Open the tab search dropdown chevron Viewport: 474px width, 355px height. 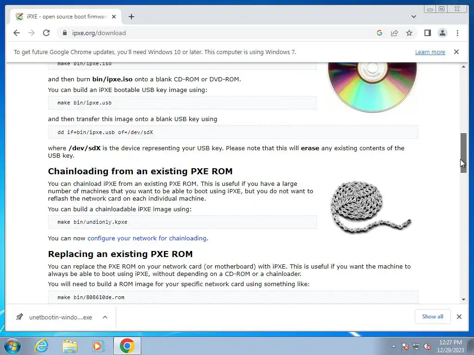[413, 17]
